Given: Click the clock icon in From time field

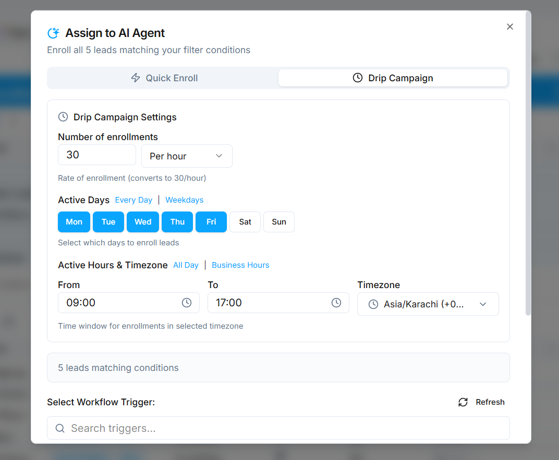Looking at the screenshot, I should (x=186, y=303).
